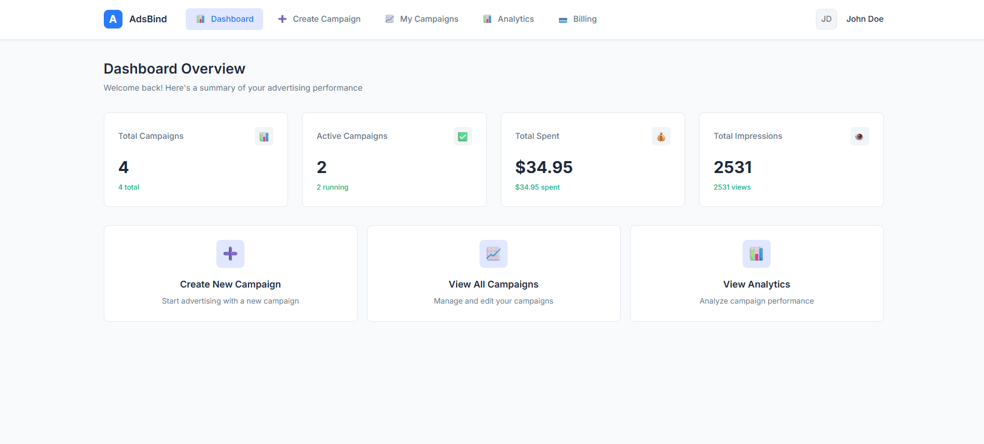The width and height of the screenshot is (984, 444).
Task: Select the Total Campaigns card label
Action: pos(151,136)
